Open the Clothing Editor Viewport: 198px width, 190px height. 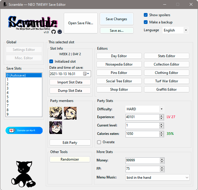tap(167, 73)
